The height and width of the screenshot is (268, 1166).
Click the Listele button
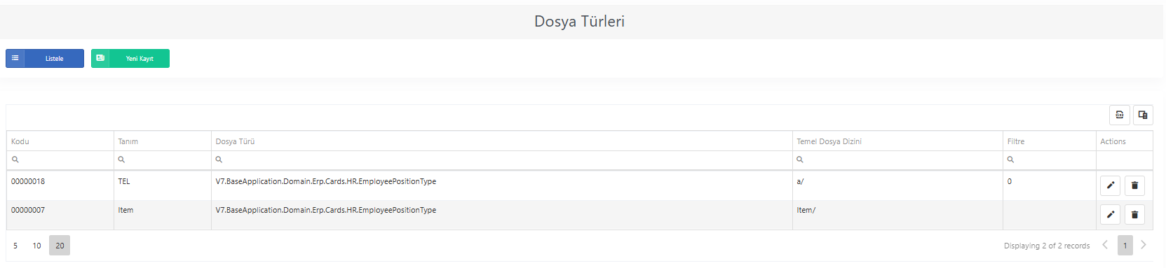pyautogui.click(x=45, y=58)
